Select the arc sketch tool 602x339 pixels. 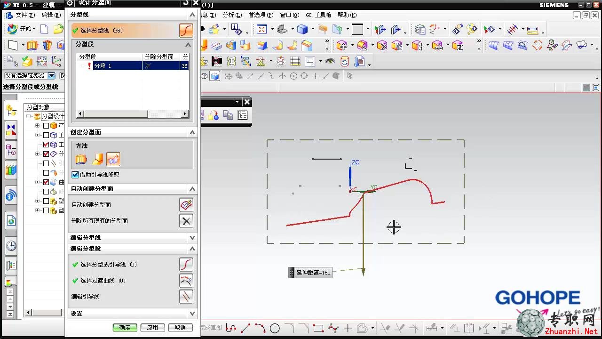point(260,328)
